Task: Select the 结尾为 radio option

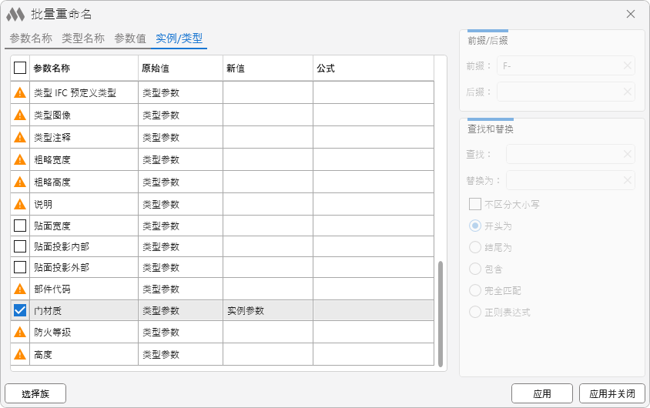Action: (x=475, y=248)
